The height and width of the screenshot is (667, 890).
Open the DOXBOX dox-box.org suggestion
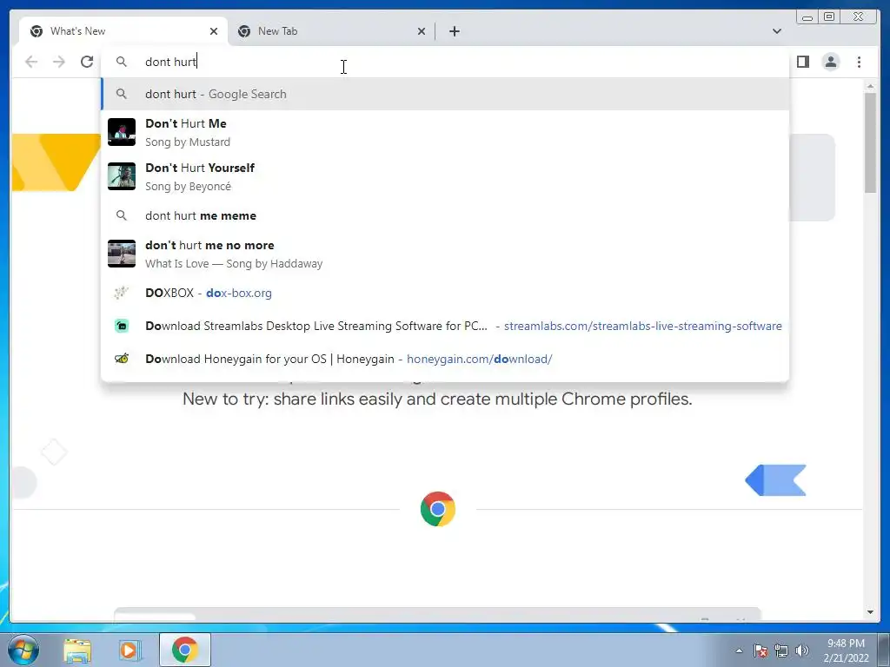coord(445,294)
